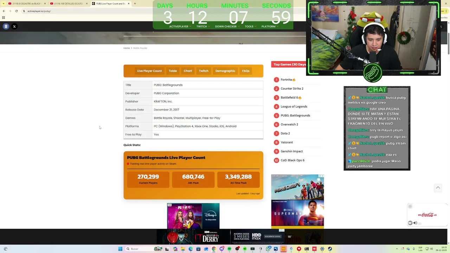Close the 100 DETALLES OCULTOS tab

tap(87, 4)
